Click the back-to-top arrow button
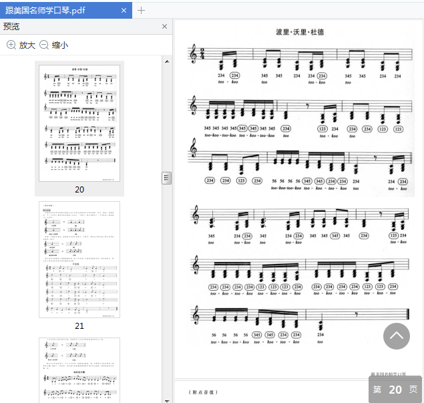The image size is (424, 403). pos(397,336)
